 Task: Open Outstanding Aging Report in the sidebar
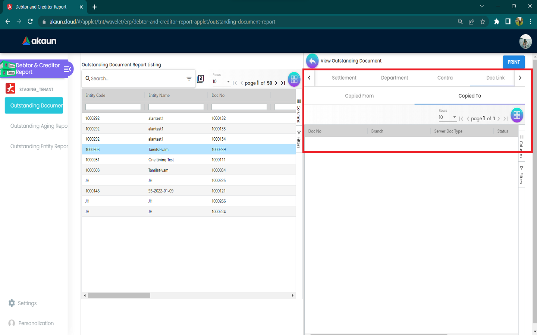39,126
